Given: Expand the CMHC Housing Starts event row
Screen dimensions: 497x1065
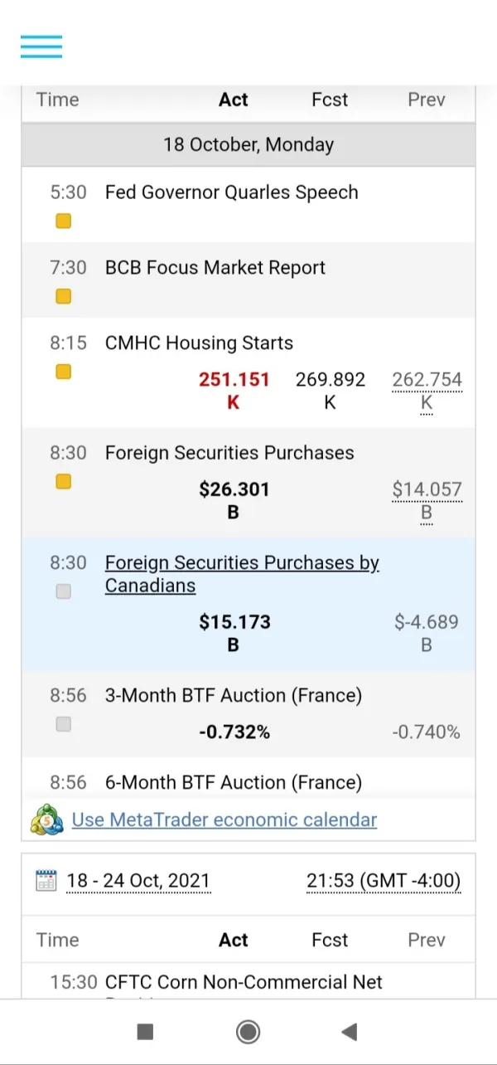Looking at the screenshot, I should coord(199,343).
